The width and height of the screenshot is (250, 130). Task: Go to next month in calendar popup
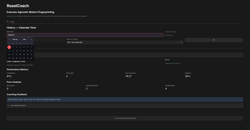point(31,39)
